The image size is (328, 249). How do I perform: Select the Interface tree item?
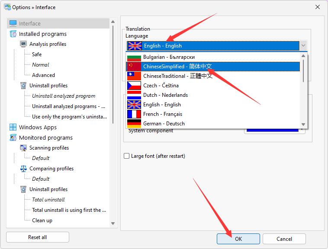click(58, 23)
